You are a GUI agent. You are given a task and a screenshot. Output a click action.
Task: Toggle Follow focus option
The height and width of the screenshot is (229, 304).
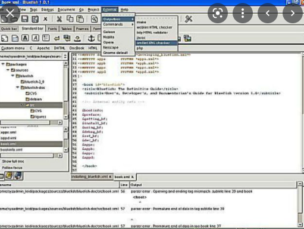12,168
